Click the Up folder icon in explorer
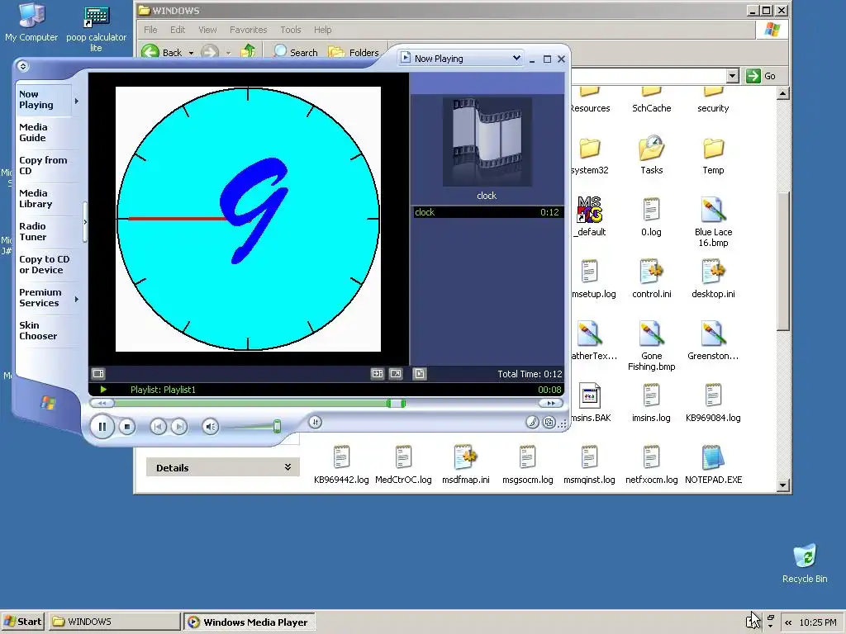Image resolution: width=846 pixels, height=634 pixels. point(248,51)
